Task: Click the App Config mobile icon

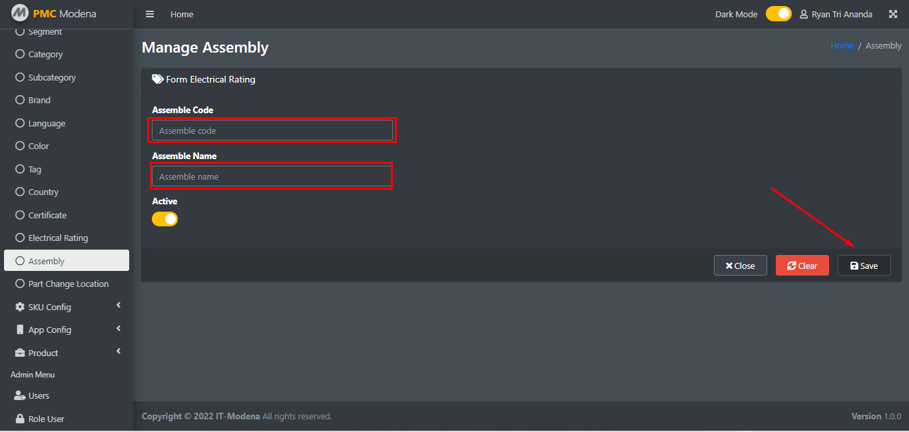Action: point(20,329)
